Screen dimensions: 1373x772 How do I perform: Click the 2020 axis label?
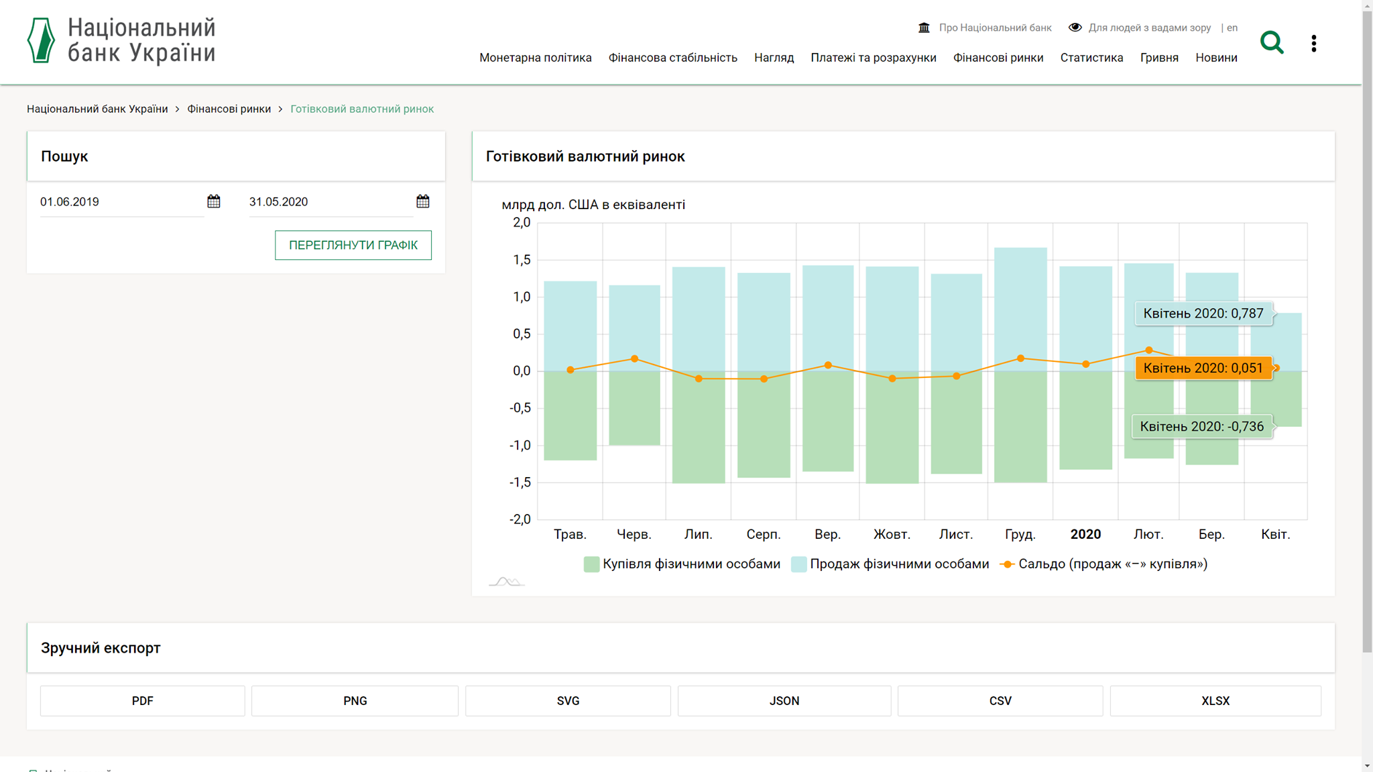1085,534
